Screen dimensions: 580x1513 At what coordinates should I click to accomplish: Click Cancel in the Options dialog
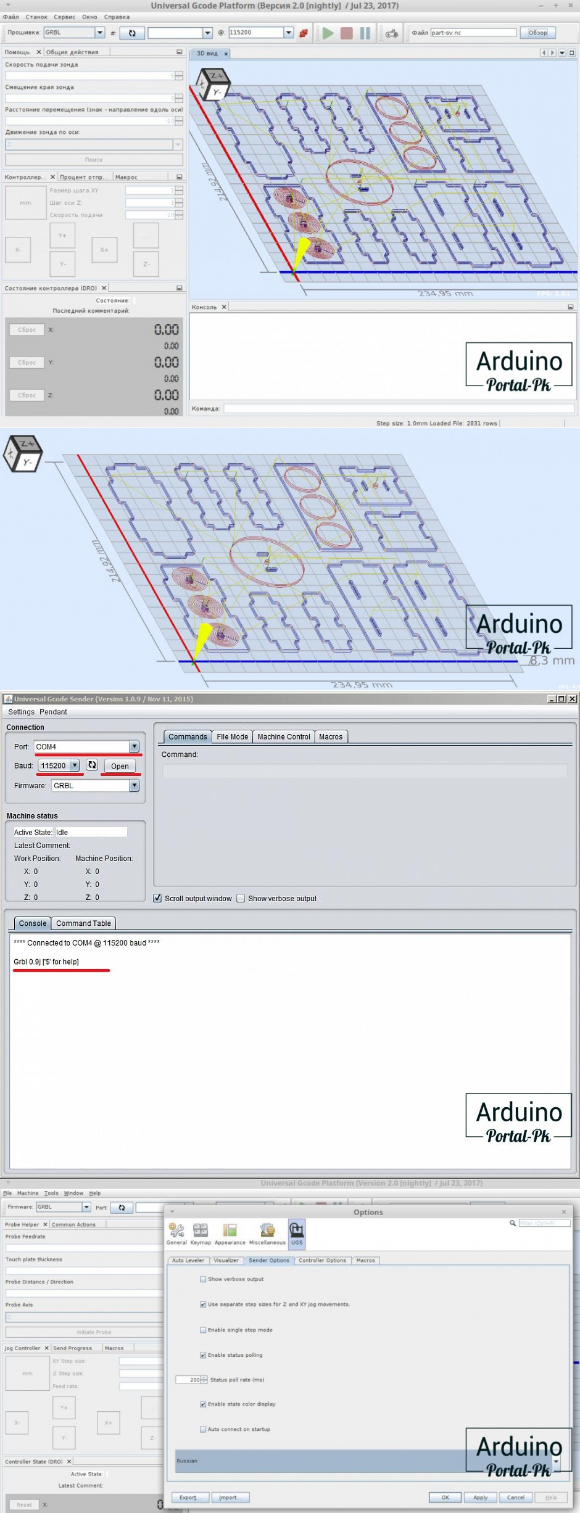click(x=516, y=1497)
